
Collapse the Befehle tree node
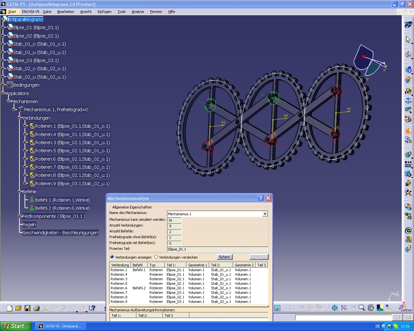(x=19, y=192)
